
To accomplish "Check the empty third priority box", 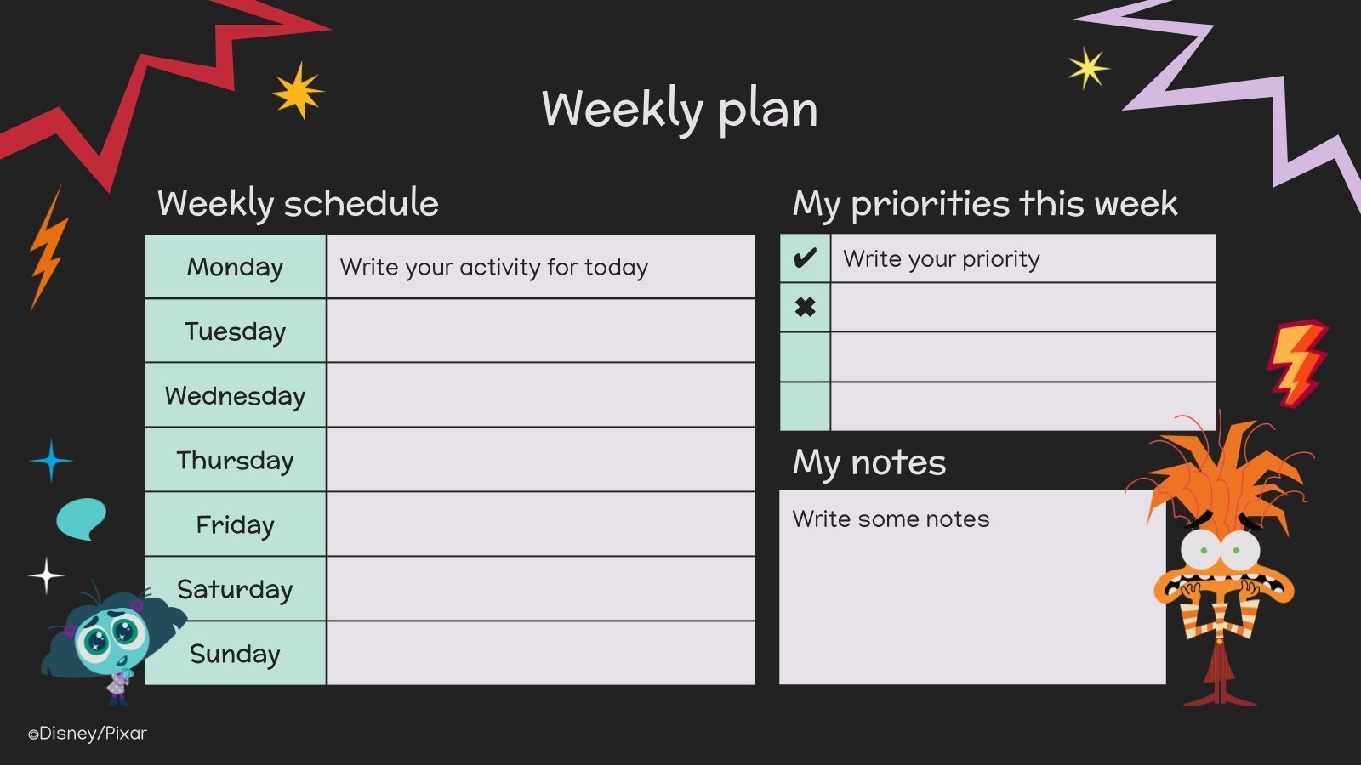I will pyautogui.click(x=805, y=357).
